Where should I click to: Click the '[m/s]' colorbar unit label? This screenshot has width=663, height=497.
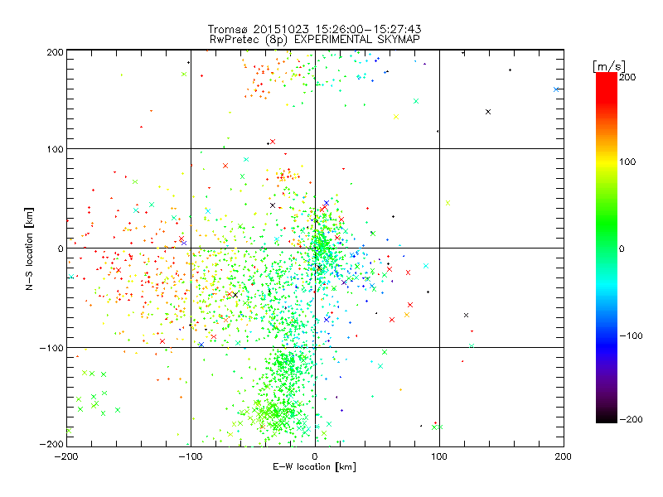coord(609,66)
